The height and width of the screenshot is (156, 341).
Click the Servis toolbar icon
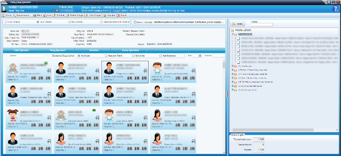7,15
